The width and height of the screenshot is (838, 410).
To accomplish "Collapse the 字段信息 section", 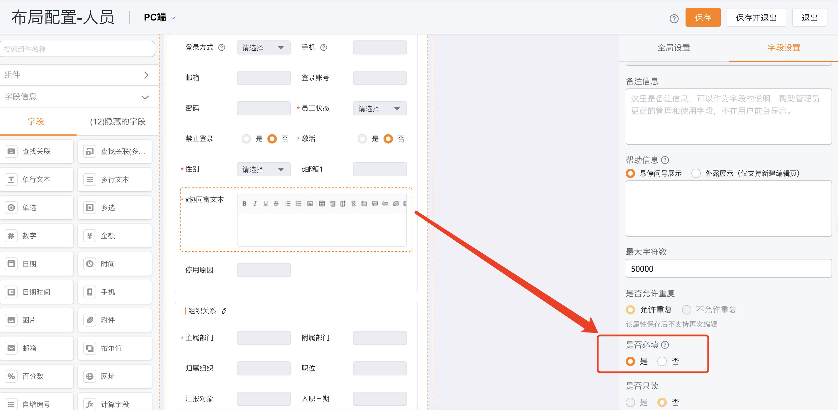I will [145, 96].
